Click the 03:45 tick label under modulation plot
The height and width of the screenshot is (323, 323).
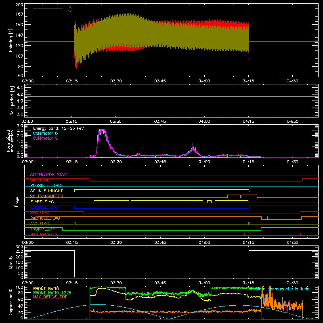click(x=160, y=162)
